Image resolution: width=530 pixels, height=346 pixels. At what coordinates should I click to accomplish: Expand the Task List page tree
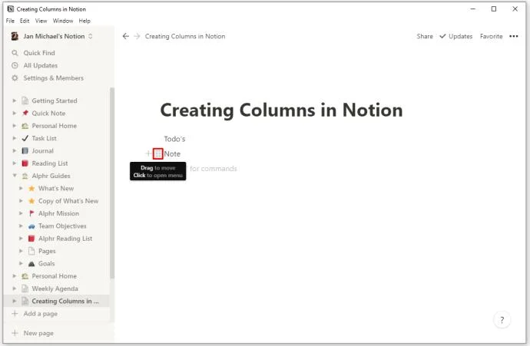click(x=14, y=138)
